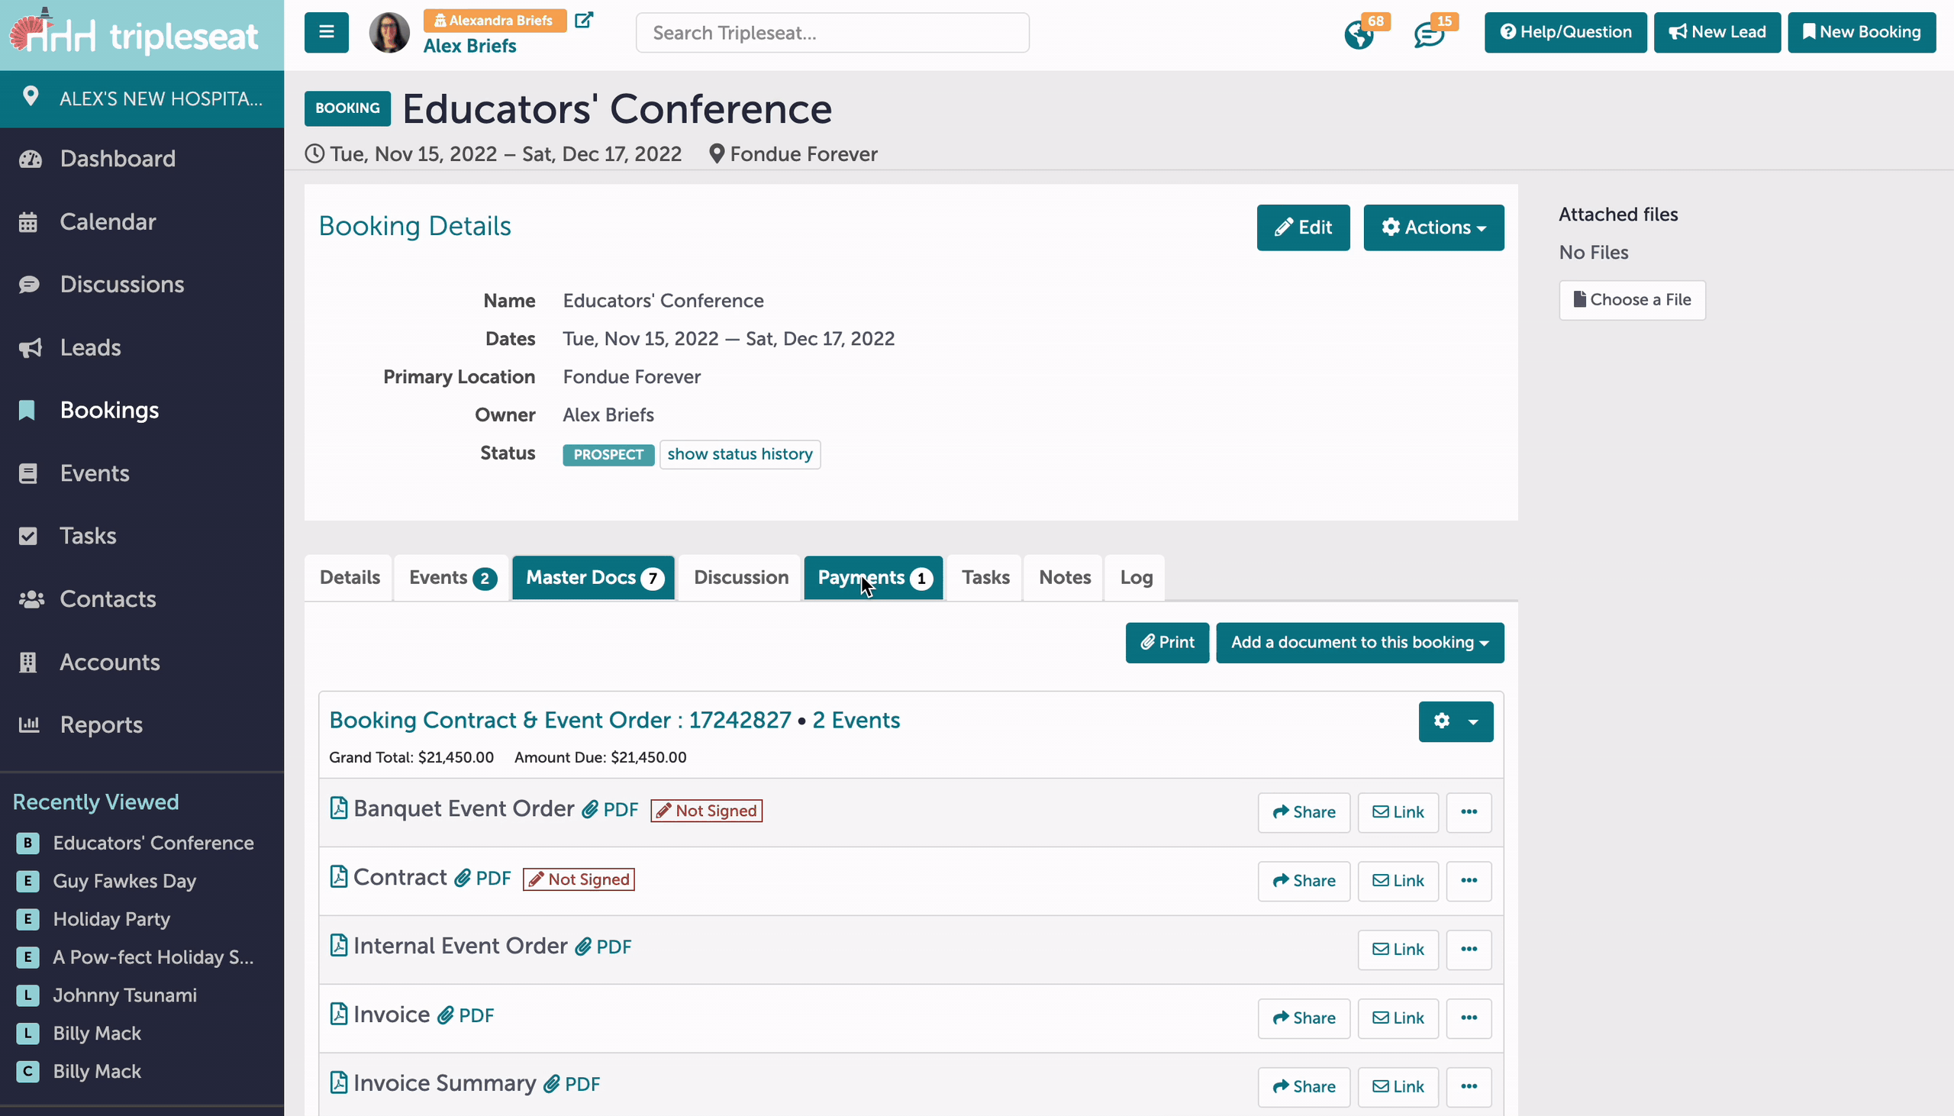Open Contract PDF link

(482, 879)
